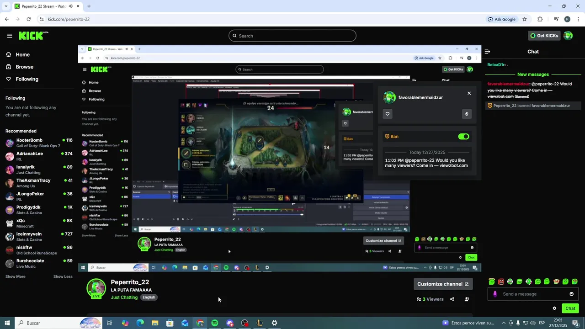
Task: Click the share icon below stream
Action: point(452,299)
